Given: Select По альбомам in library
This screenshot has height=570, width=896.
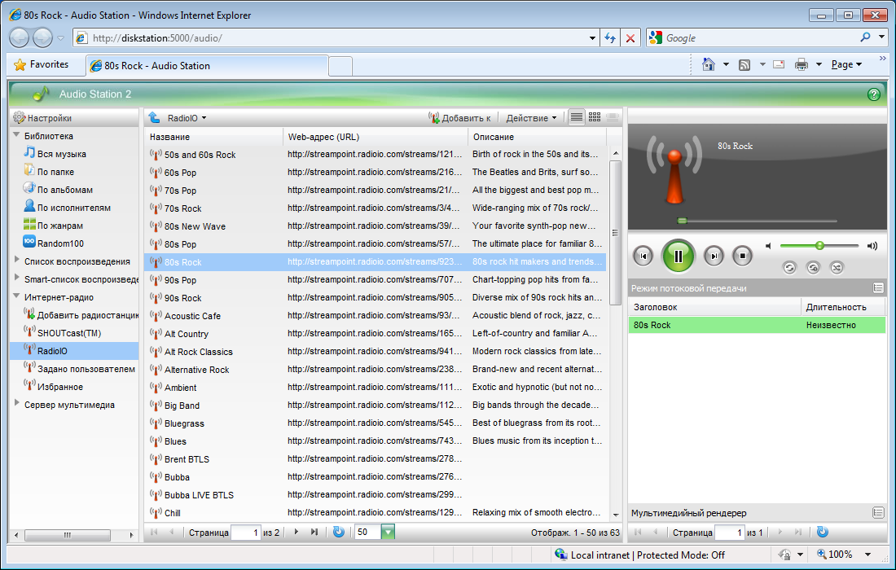Looking at the screenshot, I should tap(59, 190).
